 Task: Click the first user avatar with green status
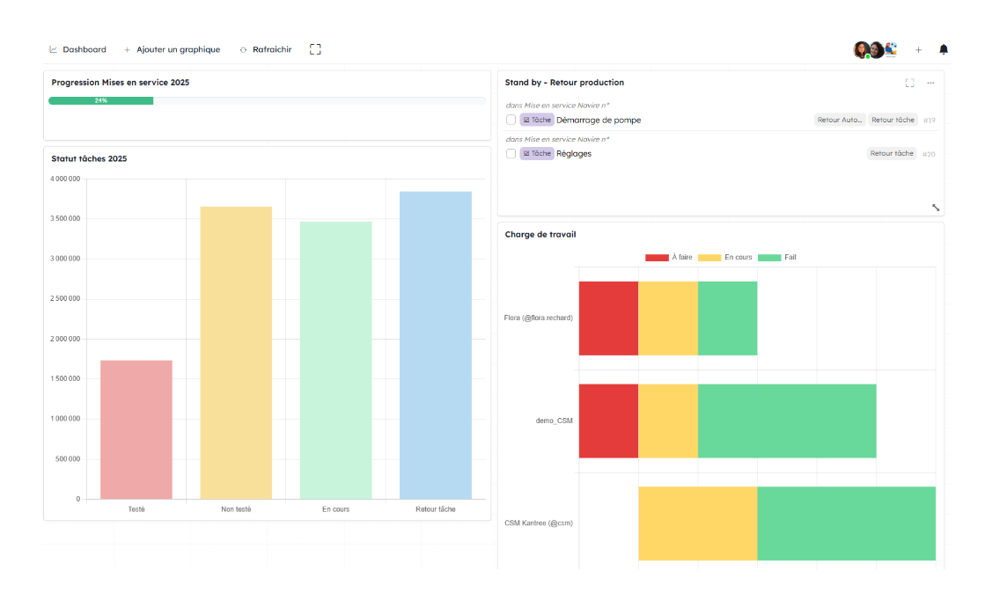pos(862,50)
